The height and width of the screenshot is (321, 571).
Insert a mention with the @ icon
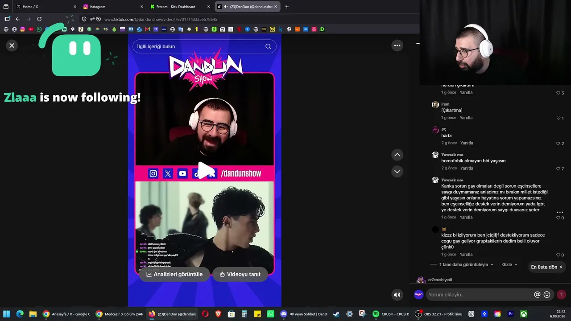538,295
